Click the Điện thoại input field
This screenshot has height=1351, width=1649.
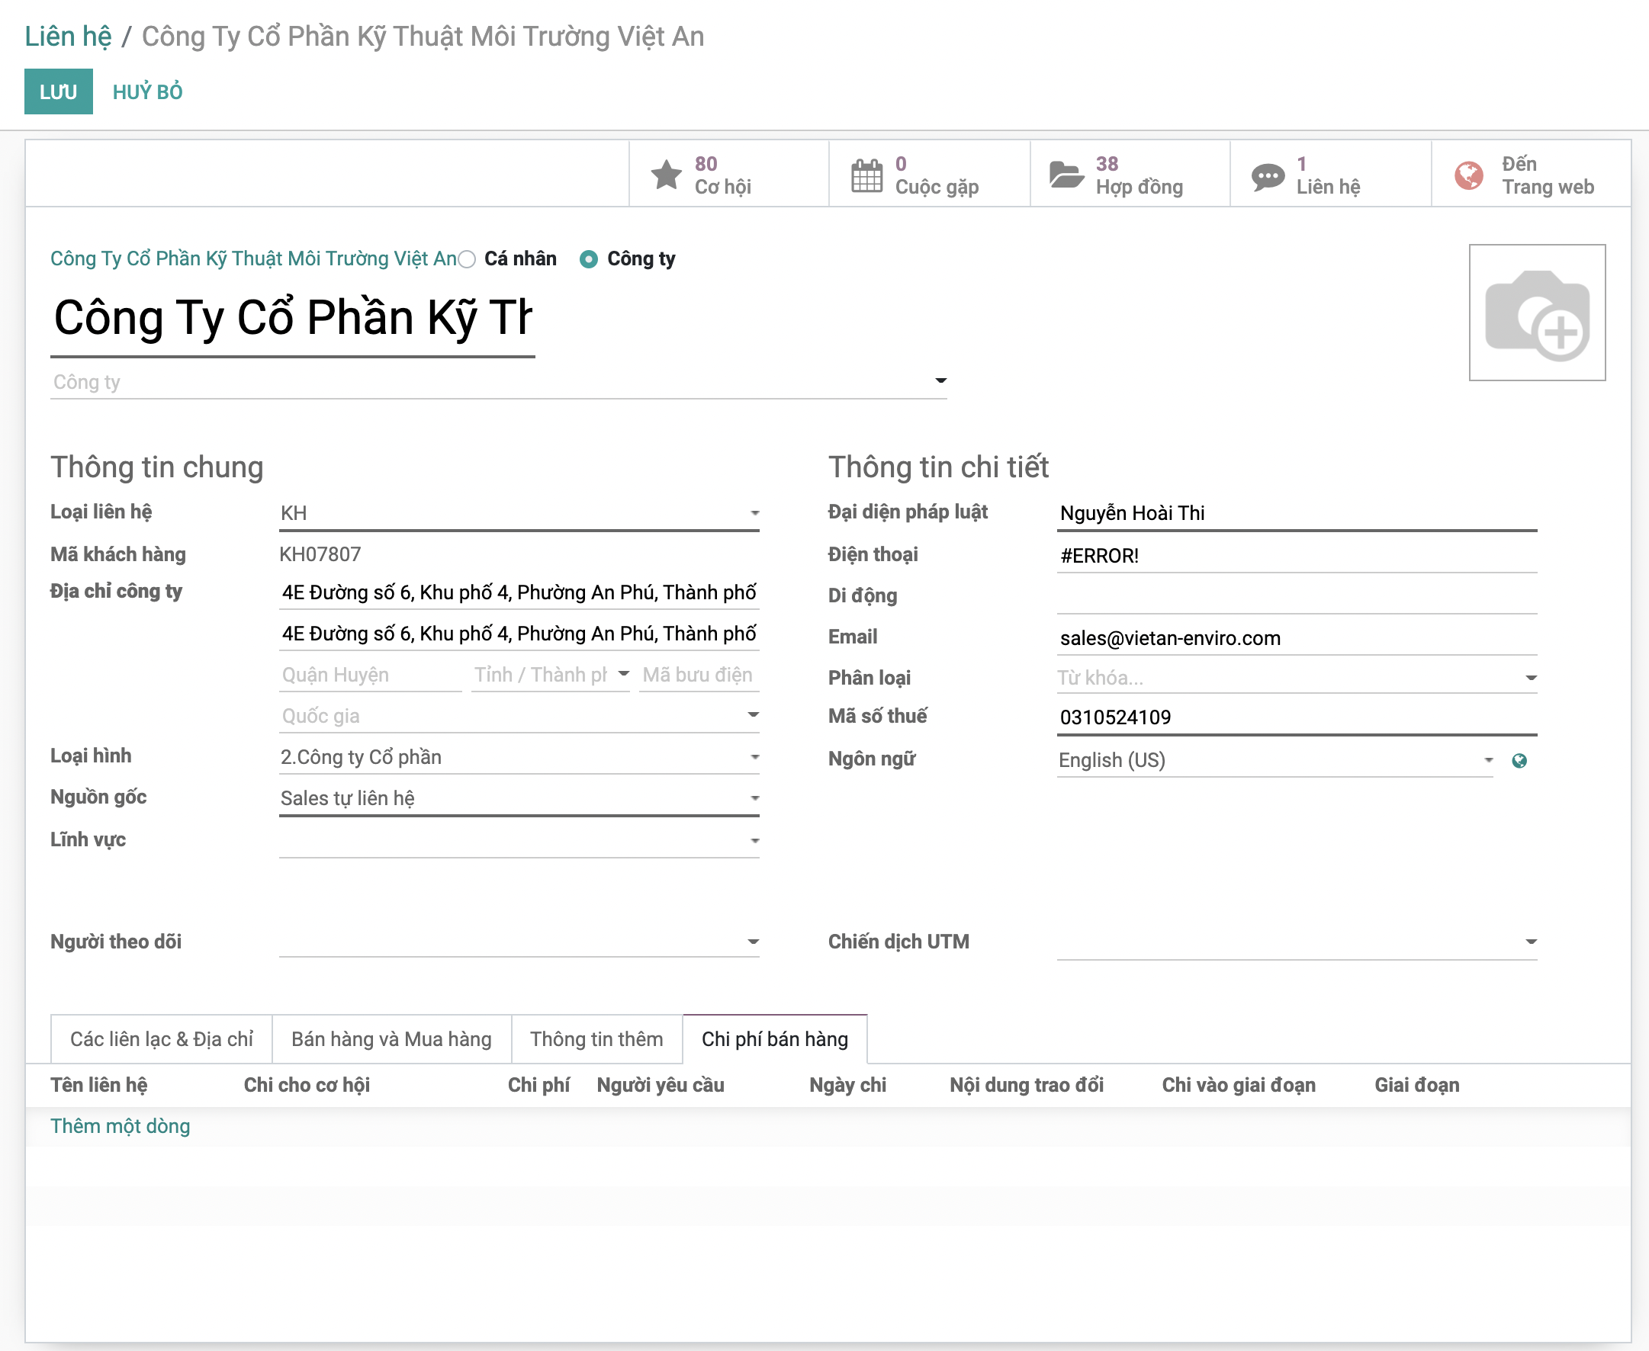(x=1296, y=556)
